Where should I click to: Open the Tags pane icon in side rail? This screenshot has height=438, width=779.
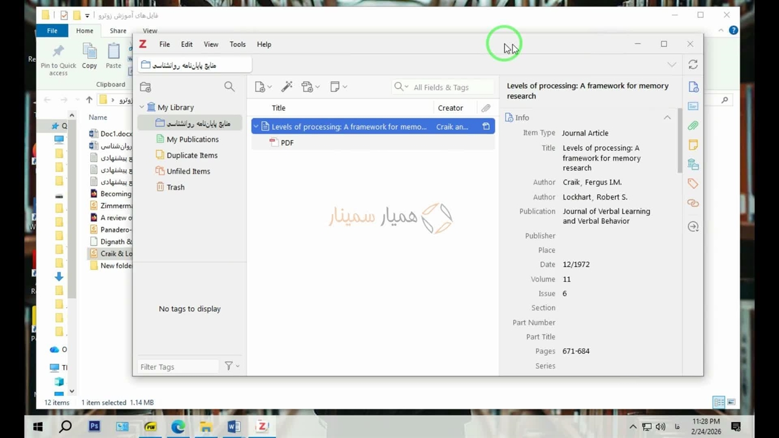(x=693, y=184)
